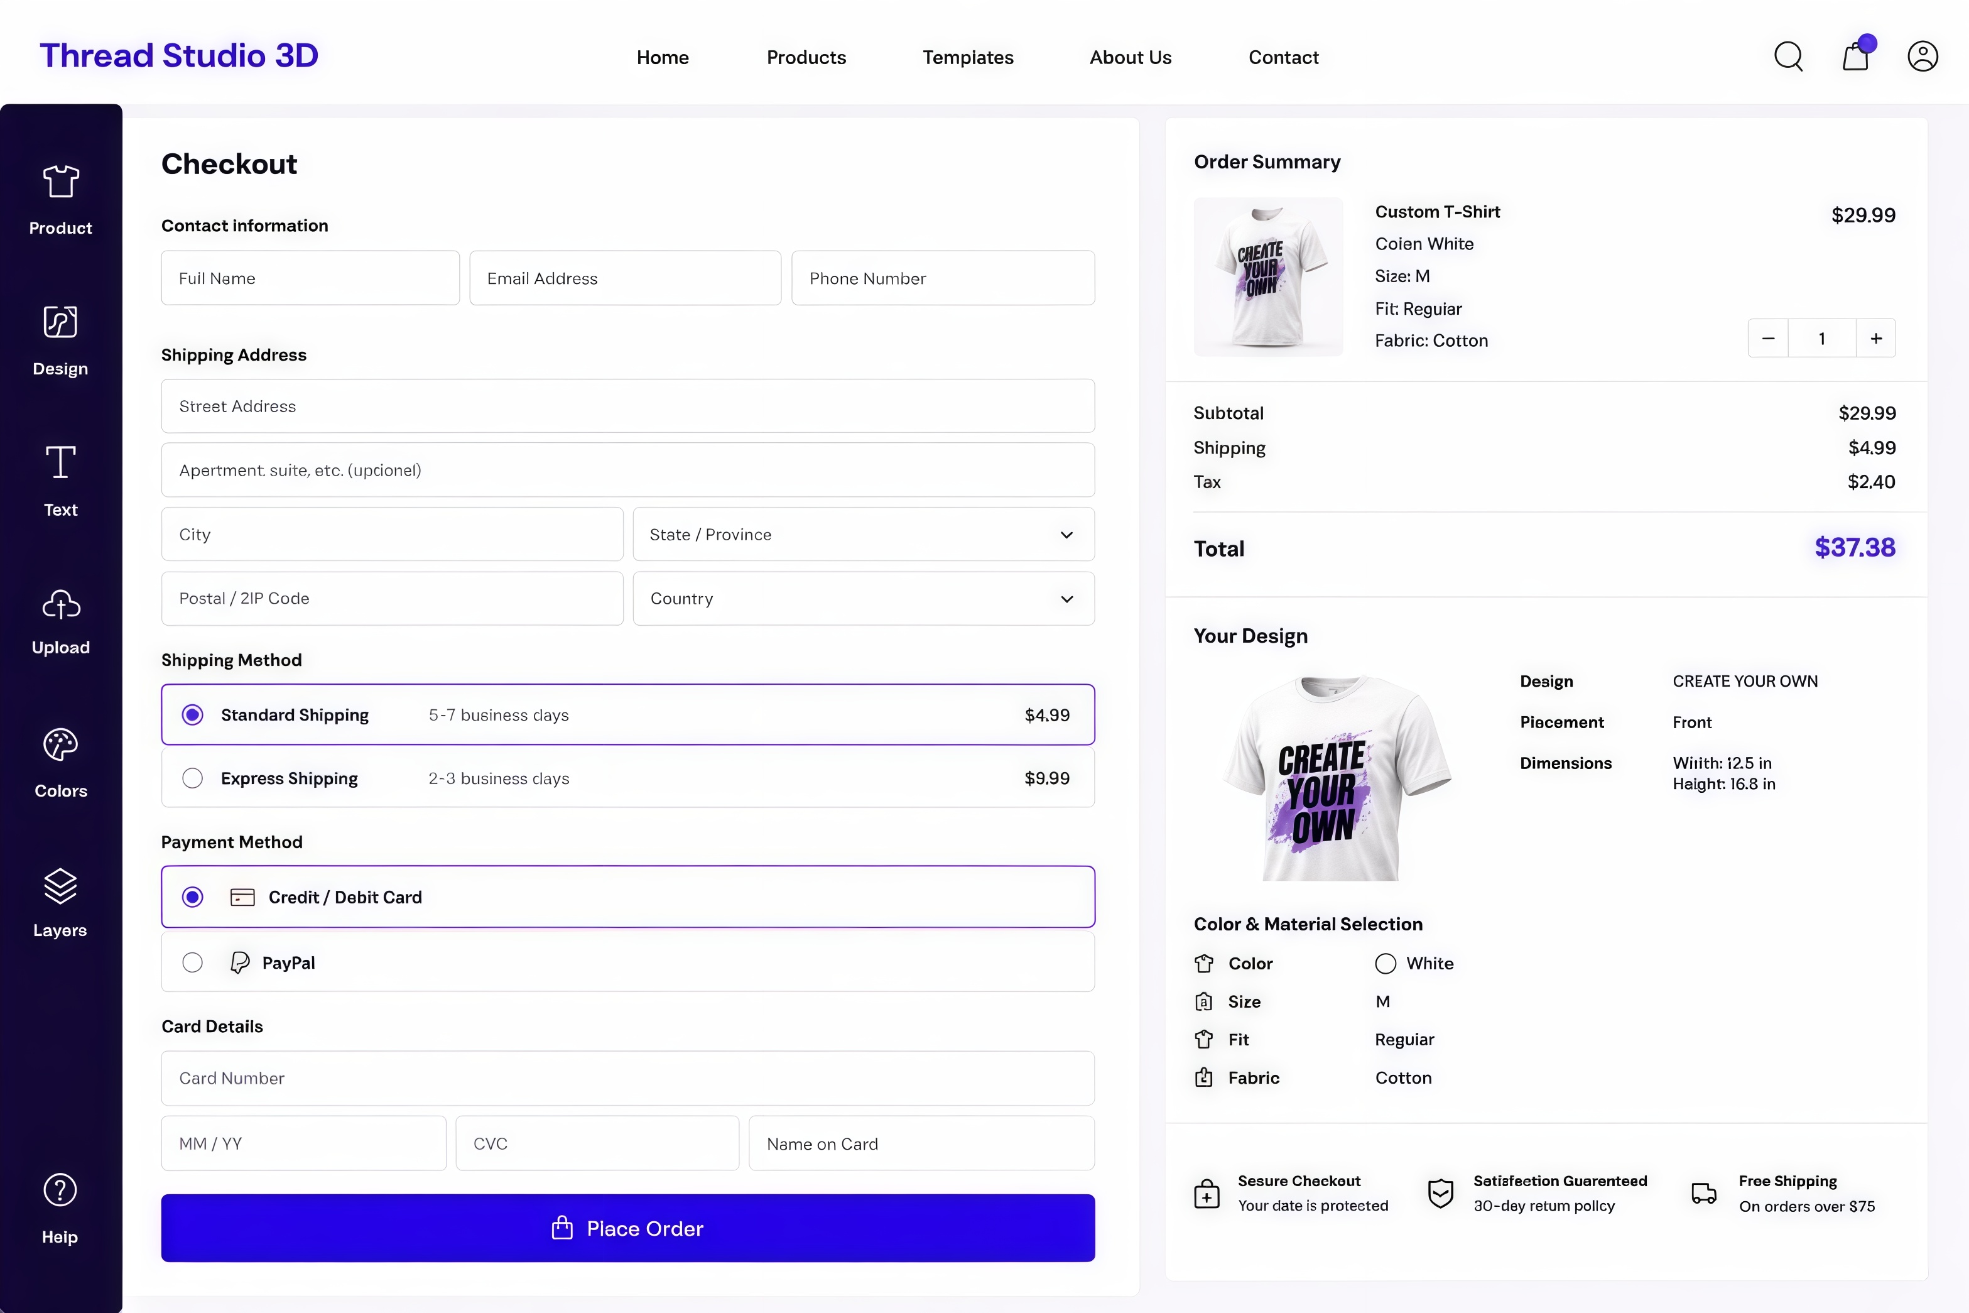Expand the Country dropdown
1969x1313 pixels.
(x=863, y=599)
